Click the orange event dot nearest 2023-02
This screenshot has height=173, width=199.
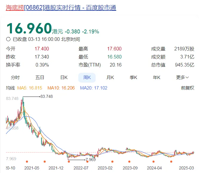pyautogui.click(x=112, y=162)
